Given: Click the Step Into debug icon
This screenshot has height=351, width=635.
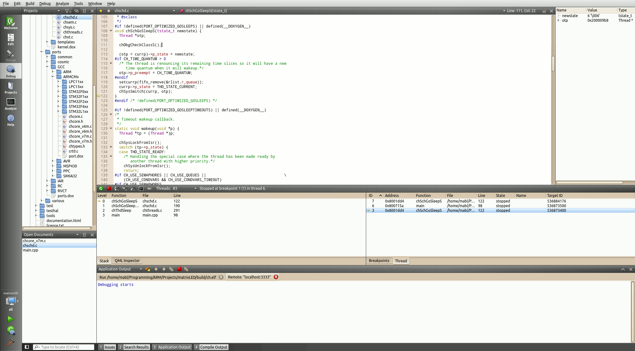Looking at the screenshot, I should pyautogui.click(x=125, y=188).
